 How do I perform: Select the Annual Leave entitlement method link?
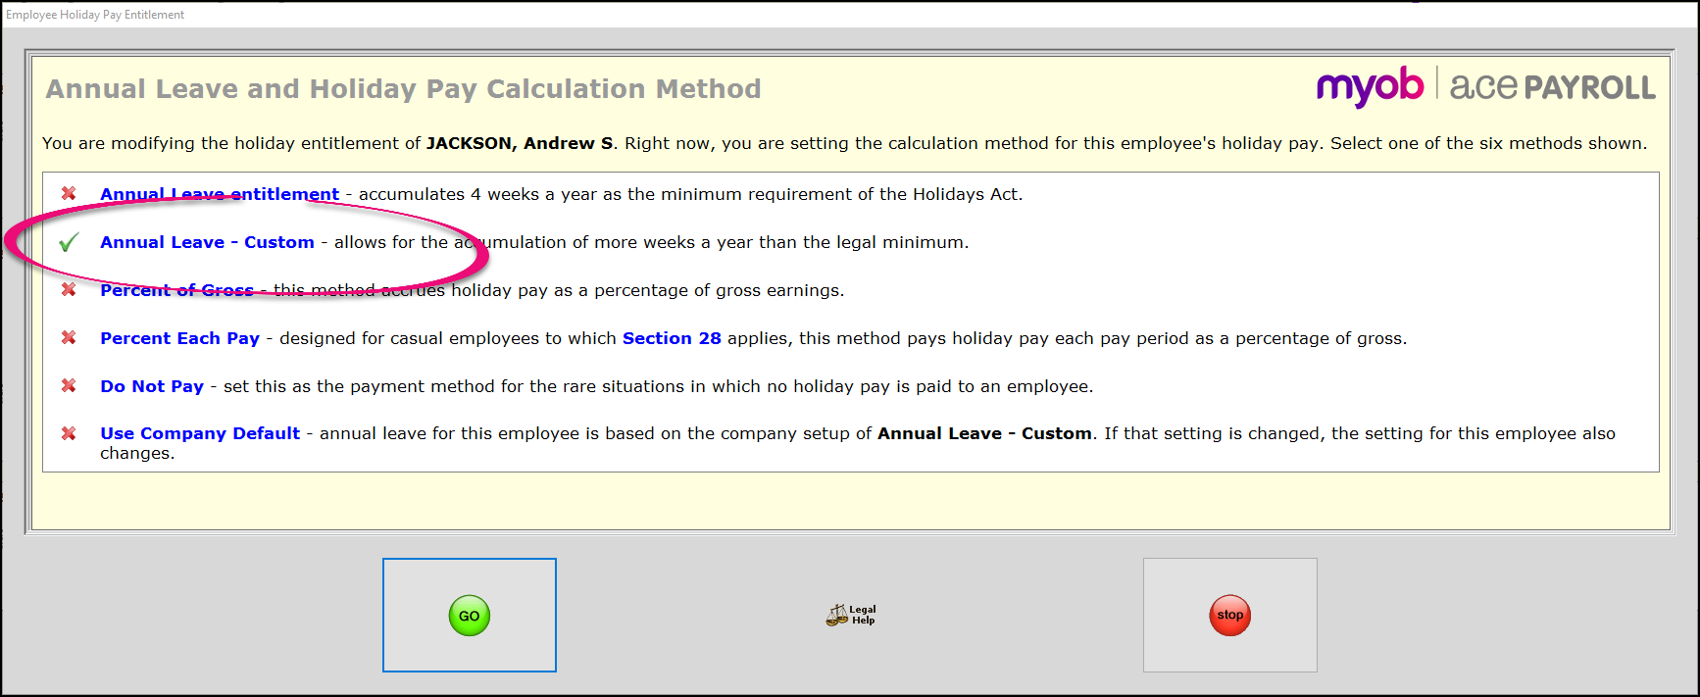tap(219, 194)
